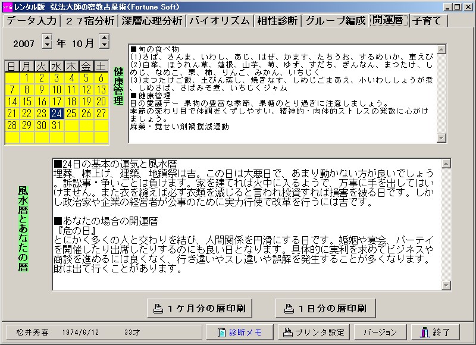Screen dimensions: 476x345
Task: Select day 25 in the calendar
Action: click(71, 114)
